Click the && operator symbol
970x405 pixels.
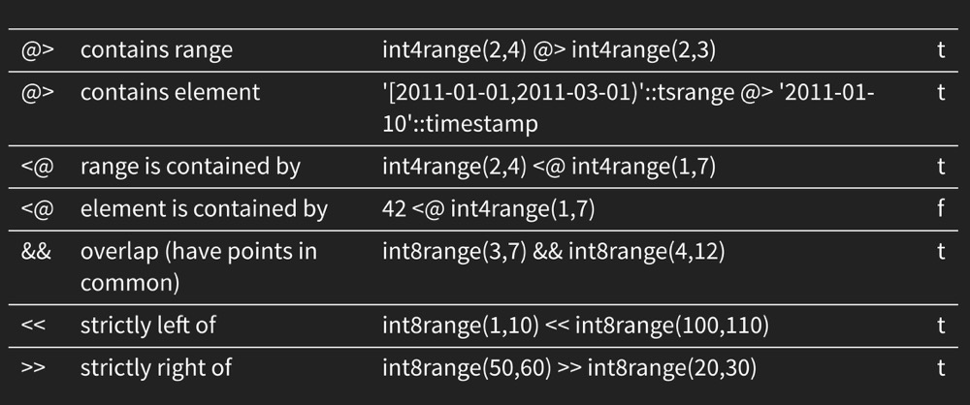(x=37, y=251)
